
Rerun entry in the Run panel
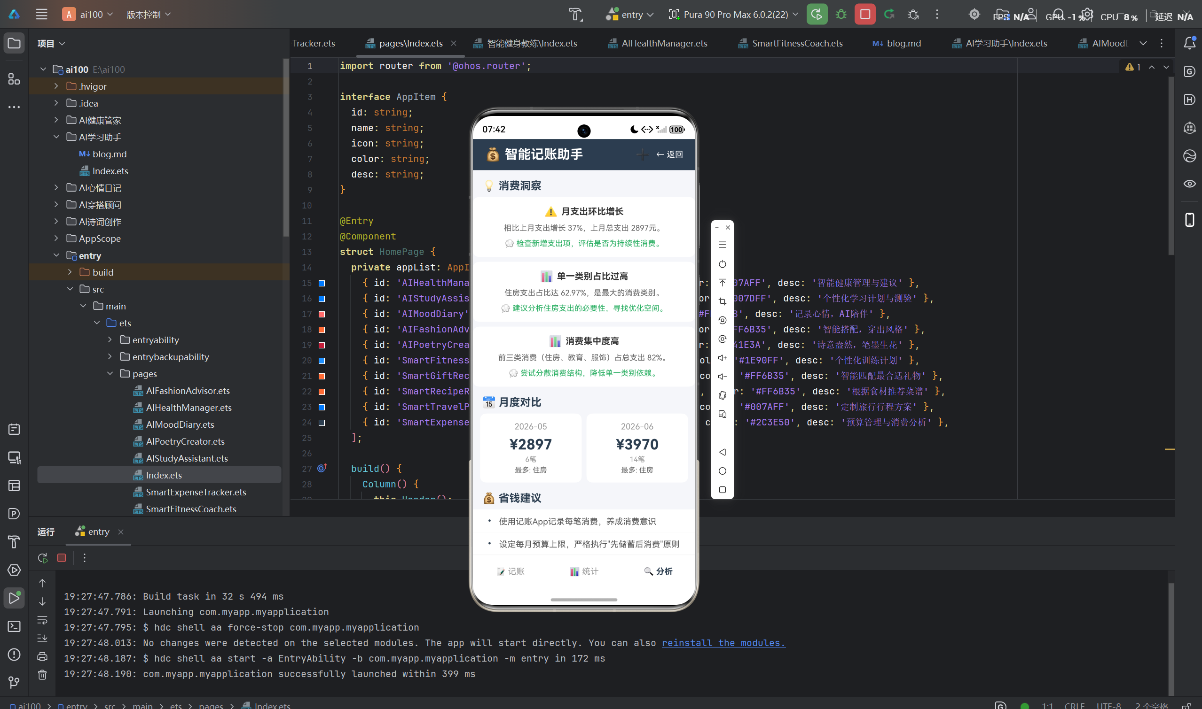pos(43,557)
